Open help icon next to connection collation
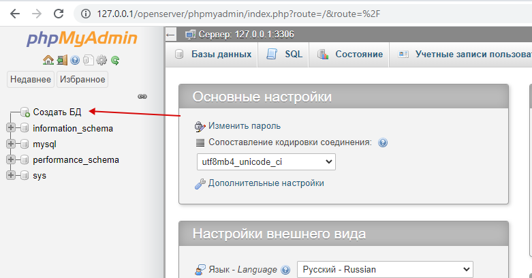 click(x=383, y=142)
